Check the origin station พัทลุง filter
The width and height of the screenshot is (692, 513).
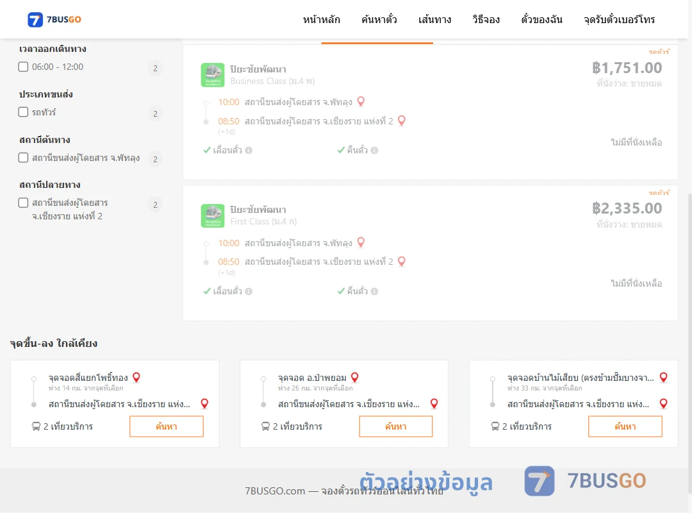pos(24,158)
